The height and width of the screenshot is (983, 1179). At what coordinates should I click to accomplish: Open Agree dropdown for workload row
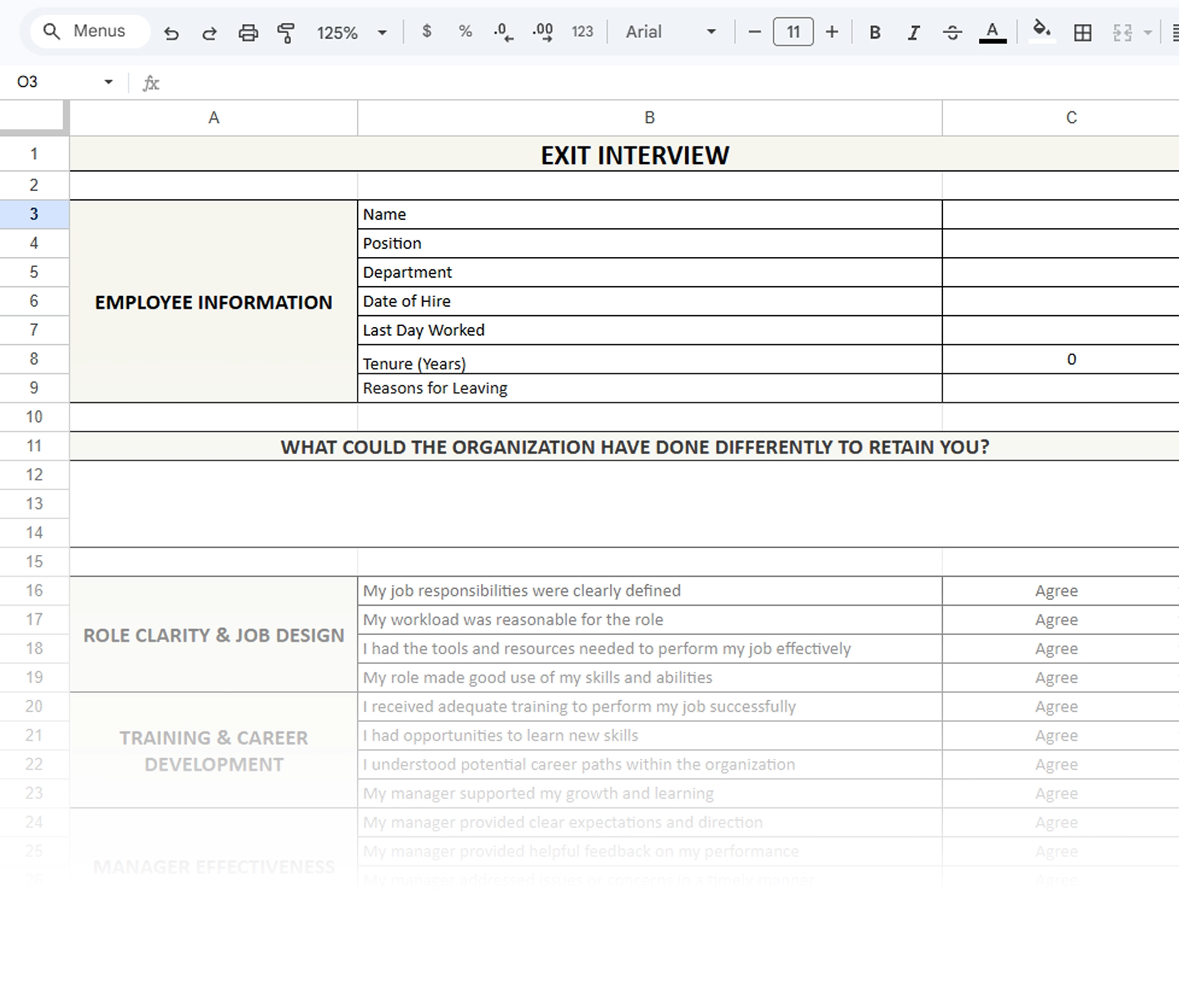tap(1060, 620)
